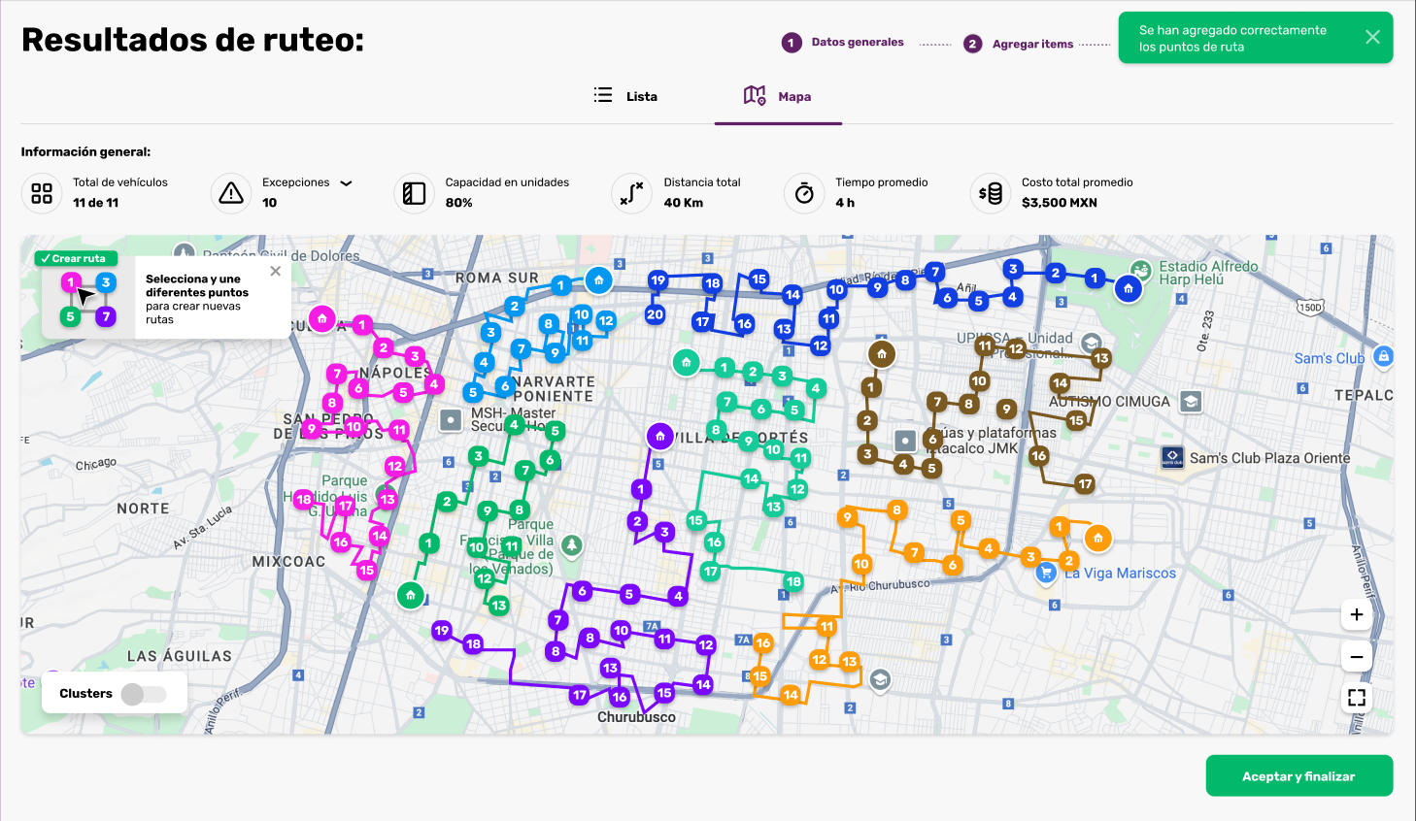Screen dimensions: 1416x821
Task: Select the orange route home marker
Action: click(x=1097, y=538)
